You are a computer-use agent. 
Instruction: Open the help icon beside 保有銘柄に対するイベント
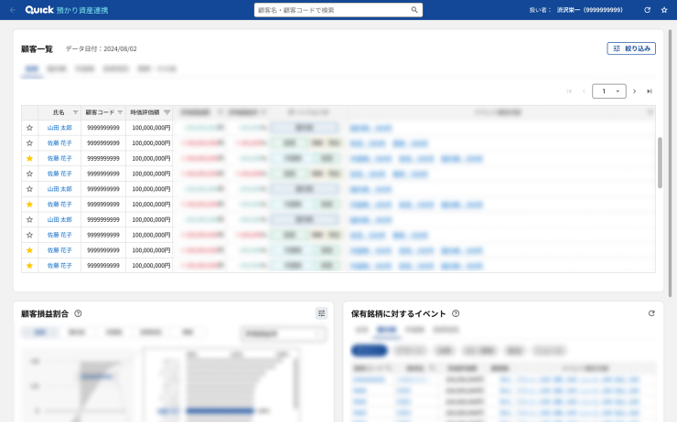tap(456, 313)
